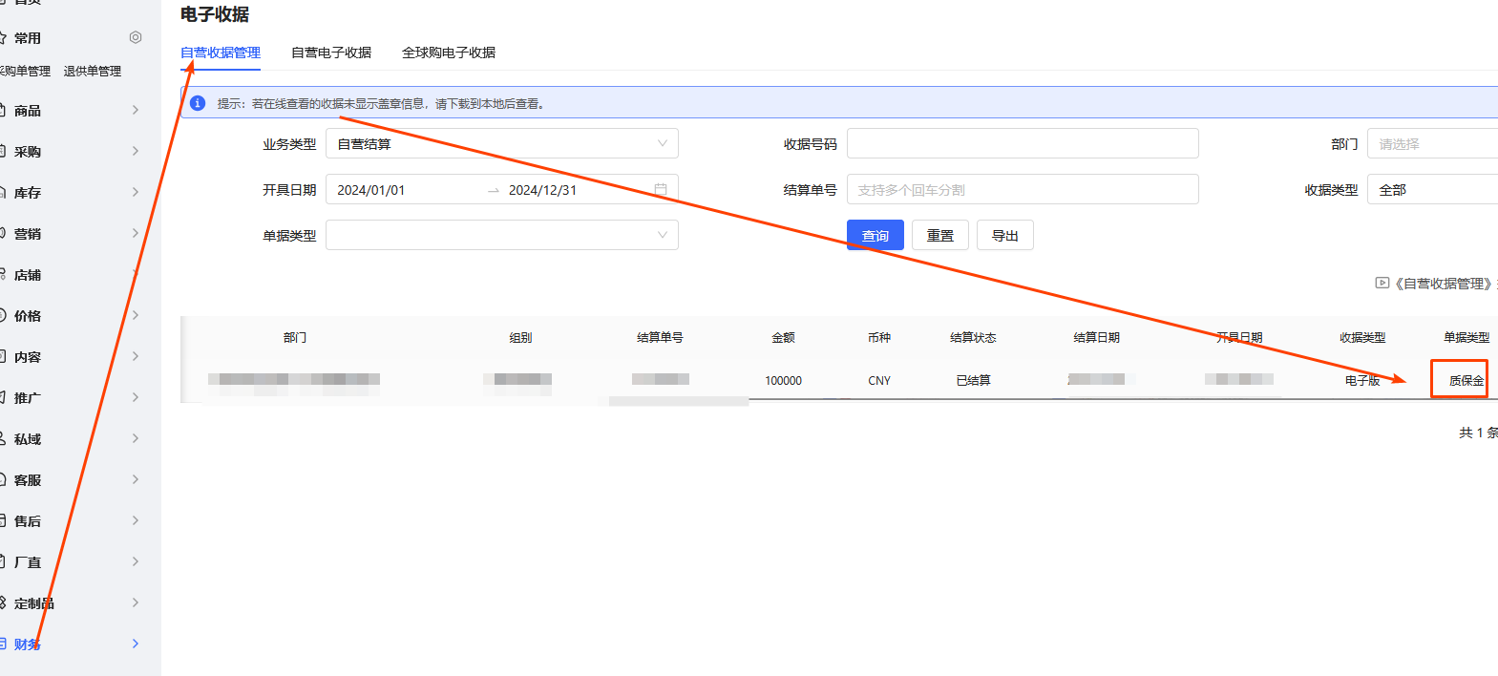Open the 收据类型 dropdown showing 全部
1498x676 pixels.
click(1432, 189)
